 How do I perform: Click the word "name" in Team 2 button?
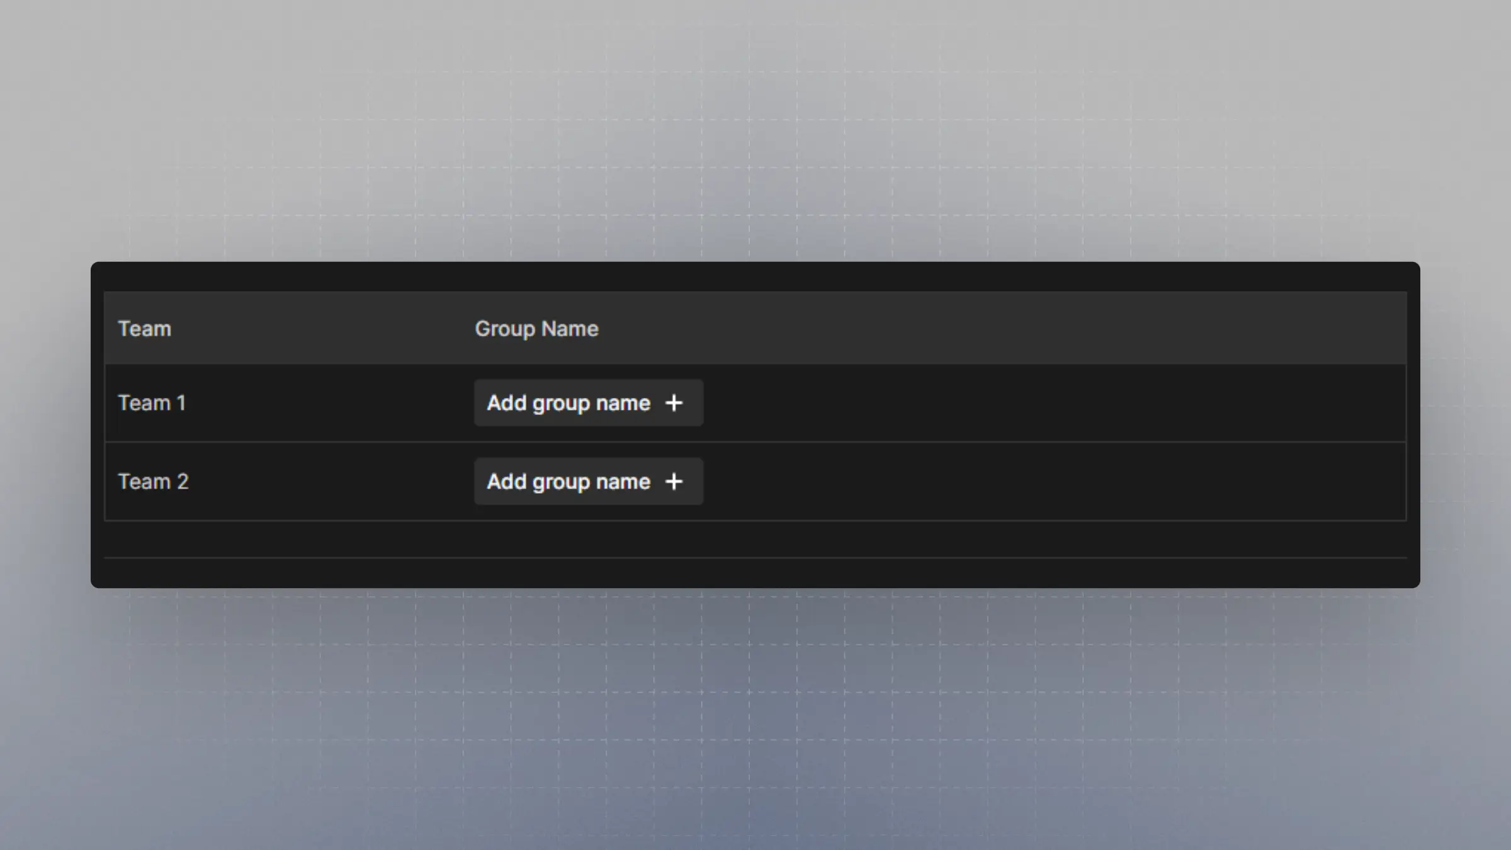coord(623,482)
